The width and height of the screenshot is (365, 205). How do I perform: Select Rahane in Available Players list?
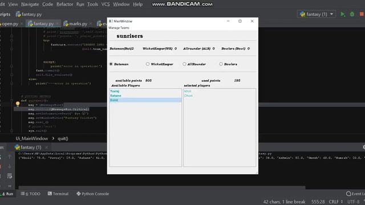[145, 96]
